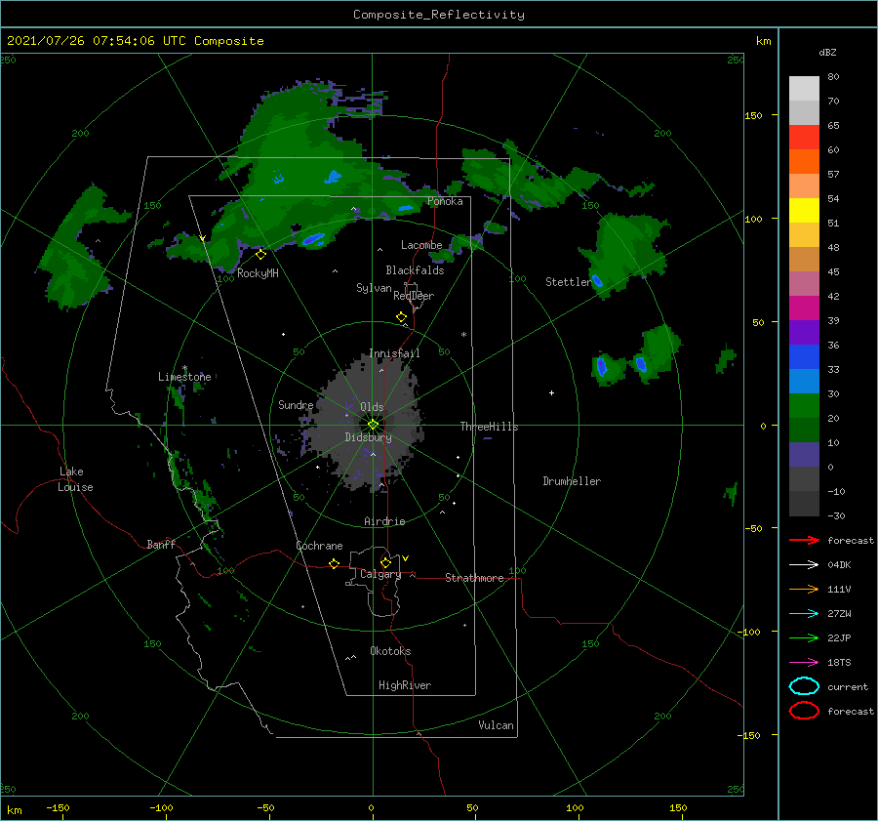Select the Airdrie label
The width and height of the screenshot is (878, 821).
click(x=384, y=521)
